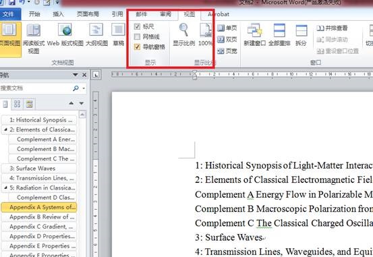Click synchronous scrolling (同步滚动)
Viewport: 373px width, 257px height.
pyautogui.click(x=333, y=40)
